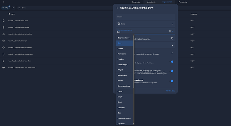Choose Problem in the dropdown list
This screenshot has height=126, width=231.
tap(124, 59)
